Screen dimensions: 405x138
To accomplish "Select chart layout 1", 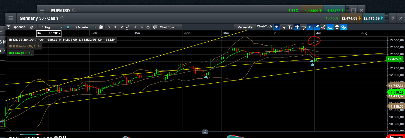I will (x=115, y=27).
